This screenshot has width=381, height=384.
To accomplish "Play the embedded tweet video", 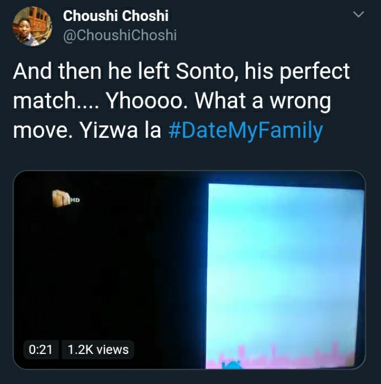I will tap(189, 269).
